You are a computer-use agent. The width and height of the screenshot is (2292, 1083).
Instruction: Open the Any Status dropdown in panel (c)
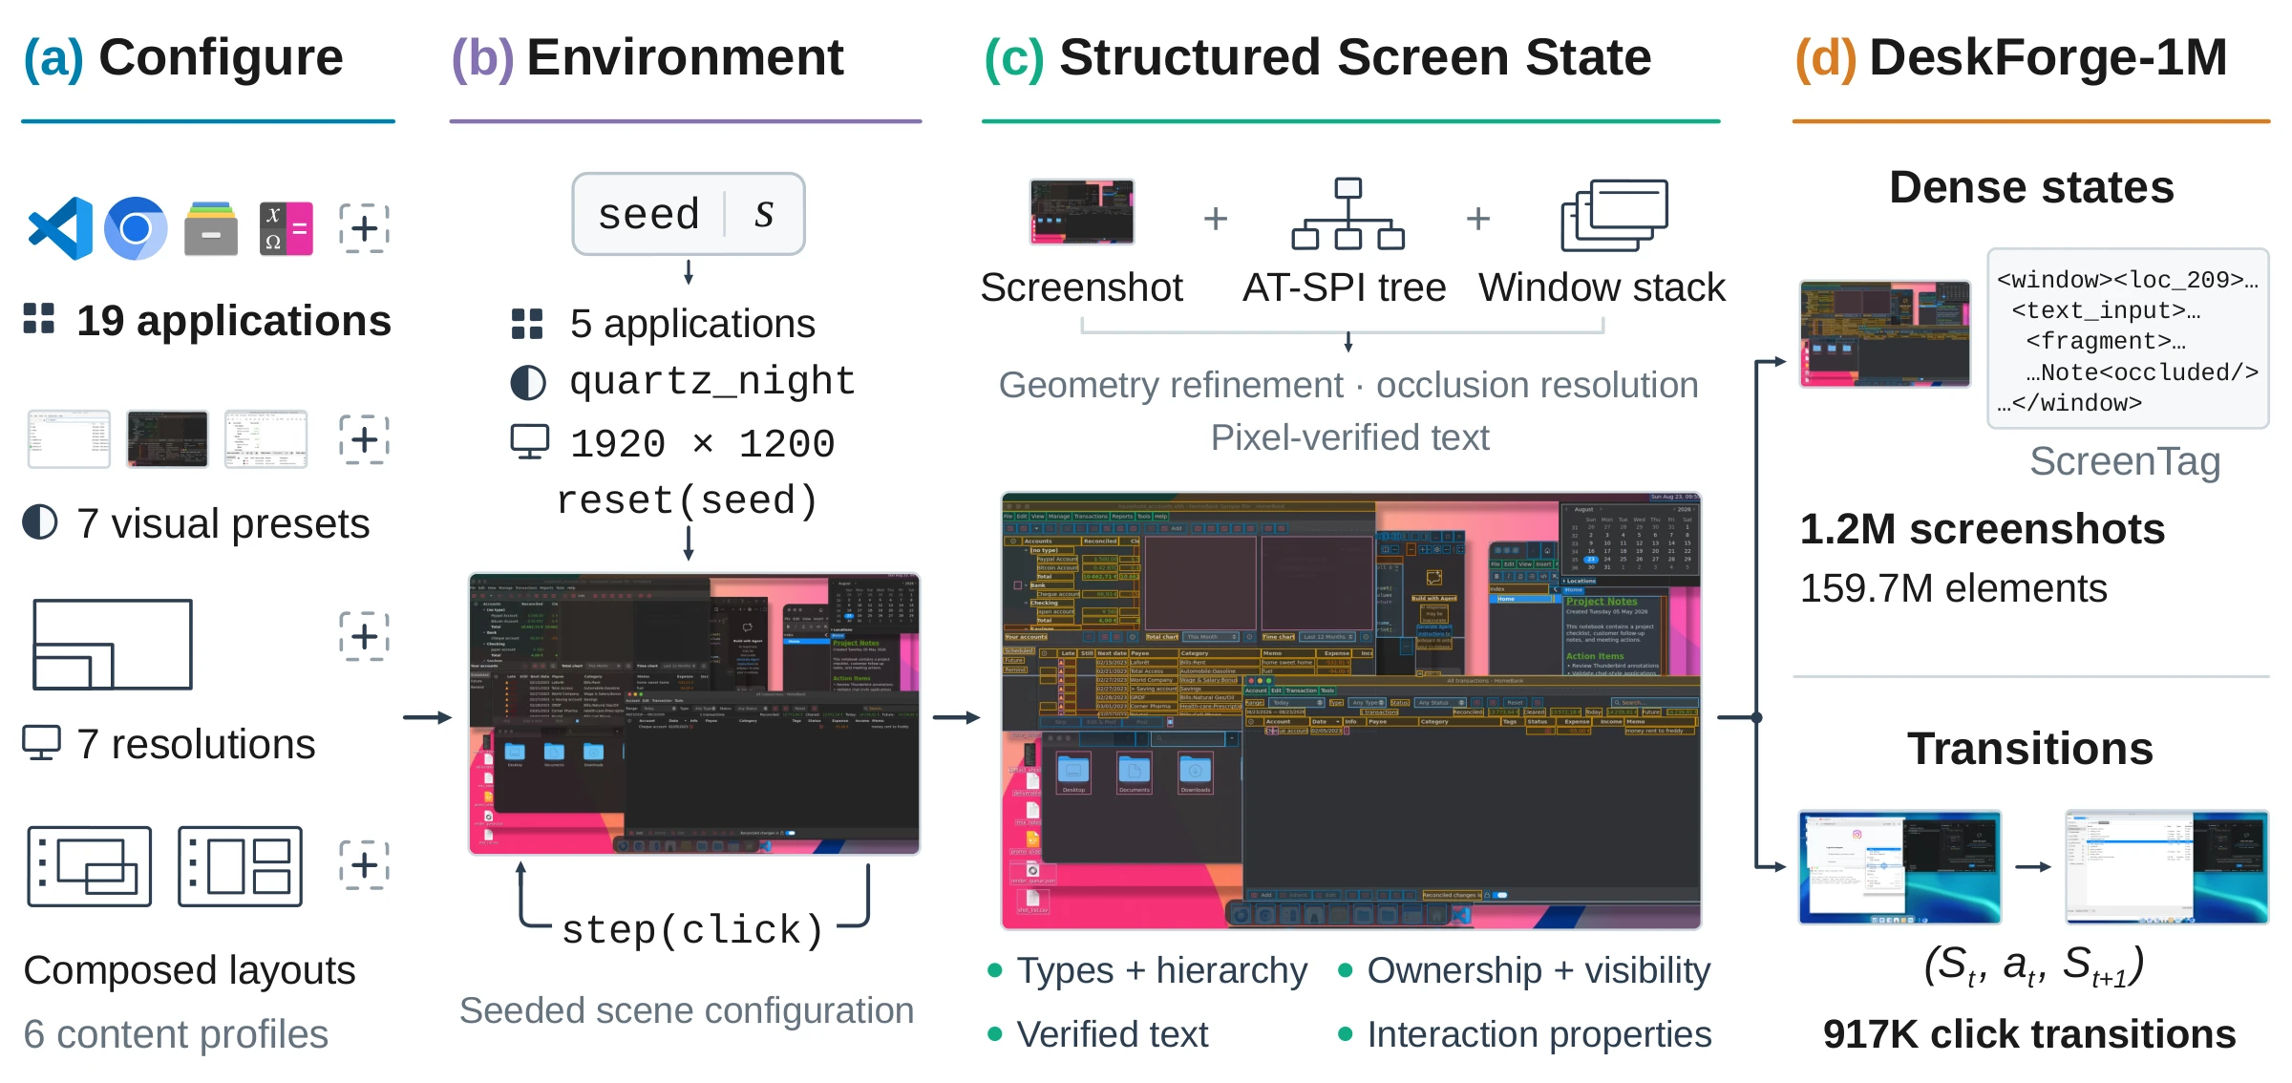[1440, 703]
